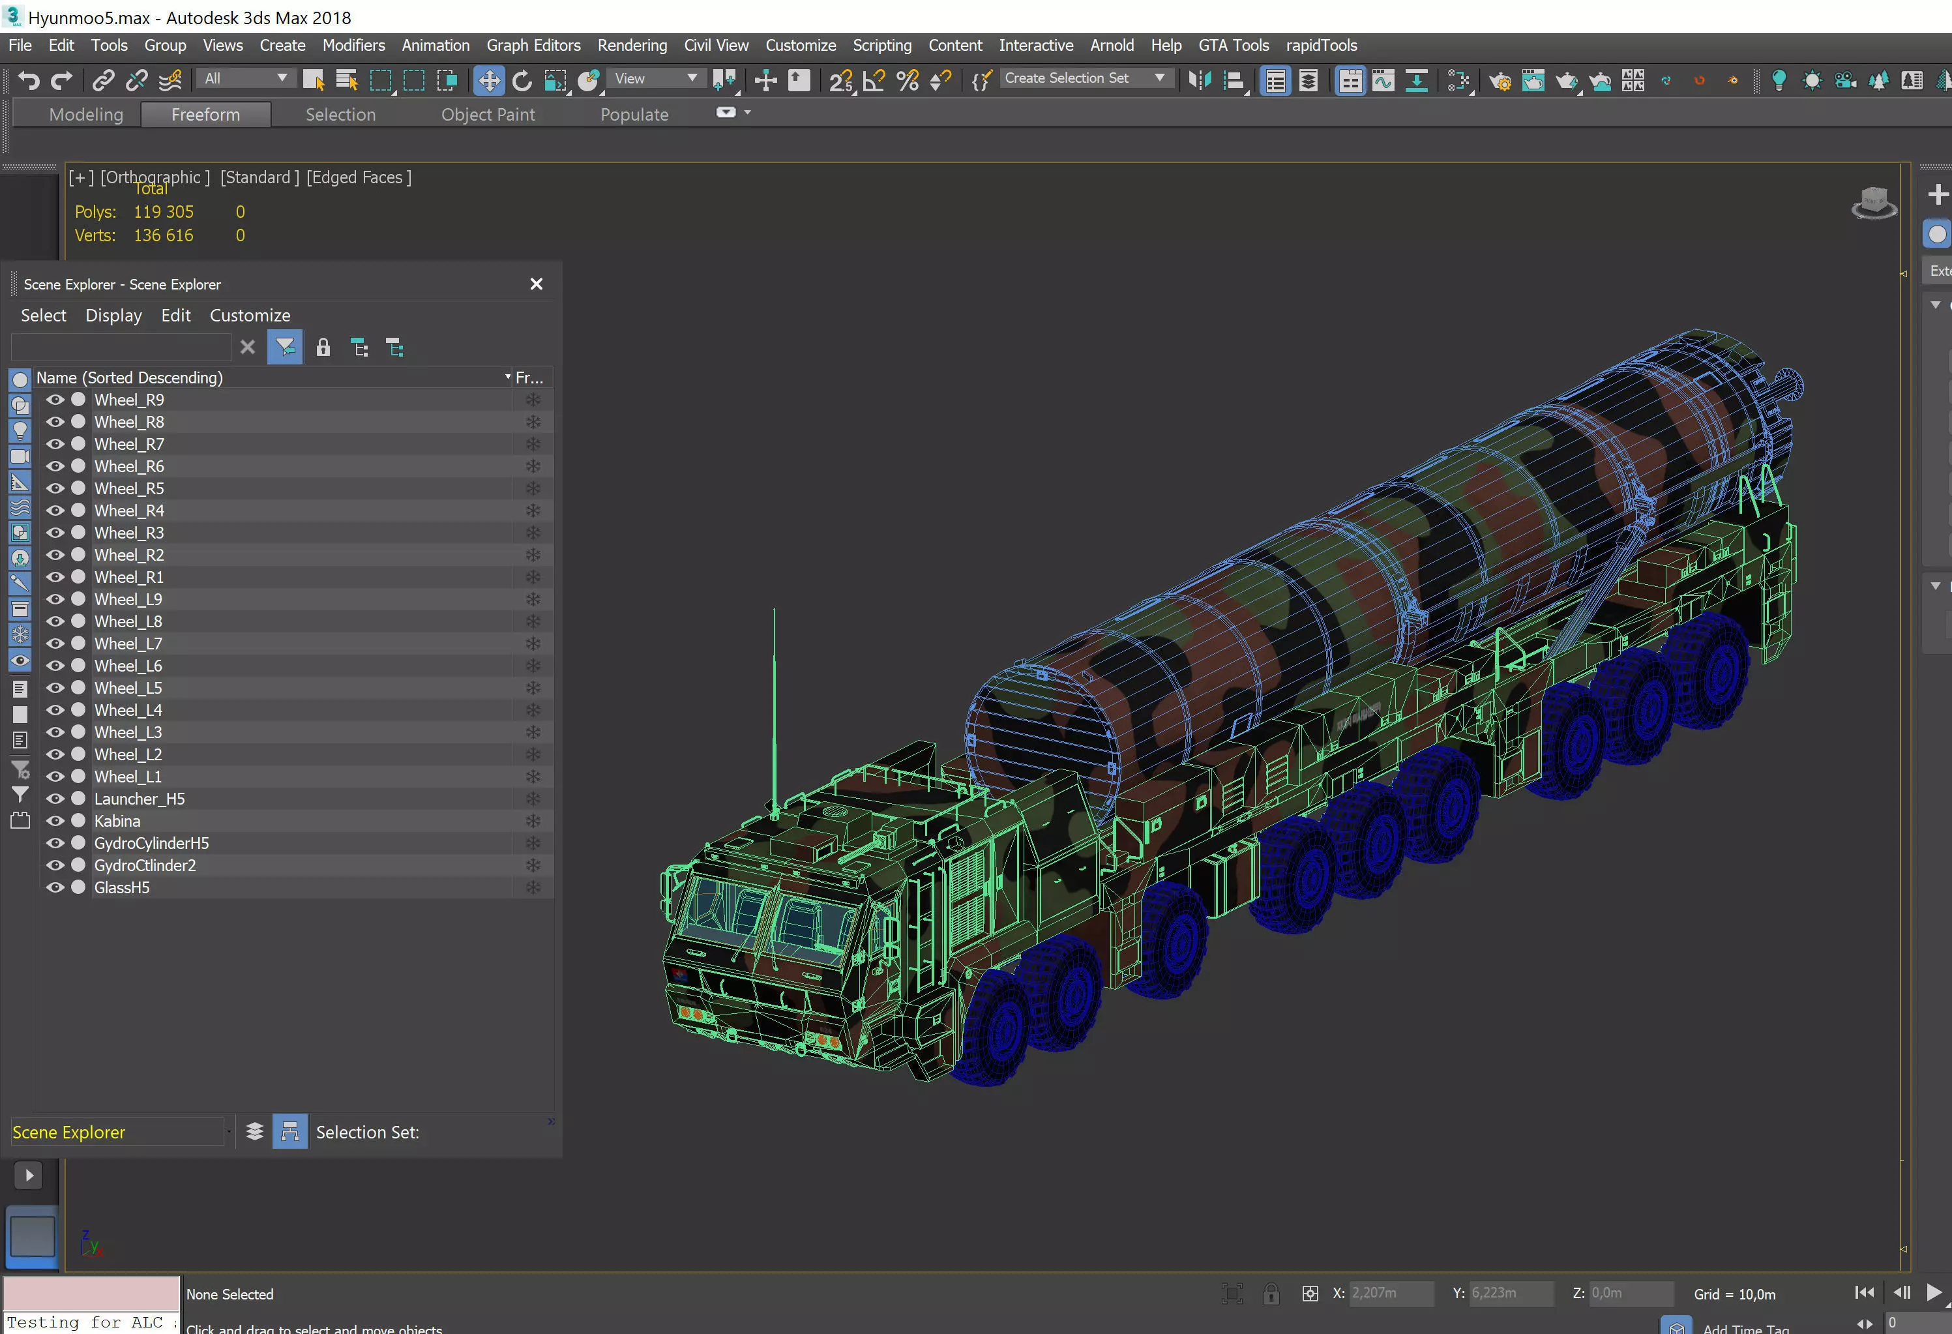
Task: Click the Mirror tool icon
Action: coord(1200,81)
